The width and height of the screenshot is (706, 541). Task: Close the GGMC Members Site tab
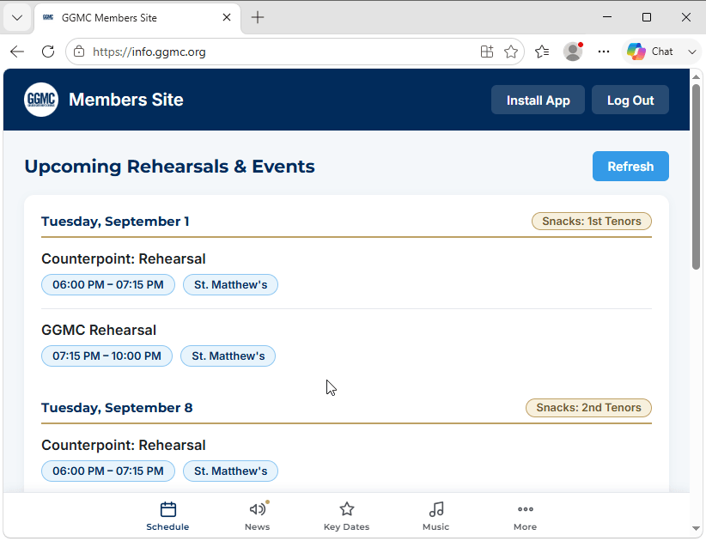point(227,17)
